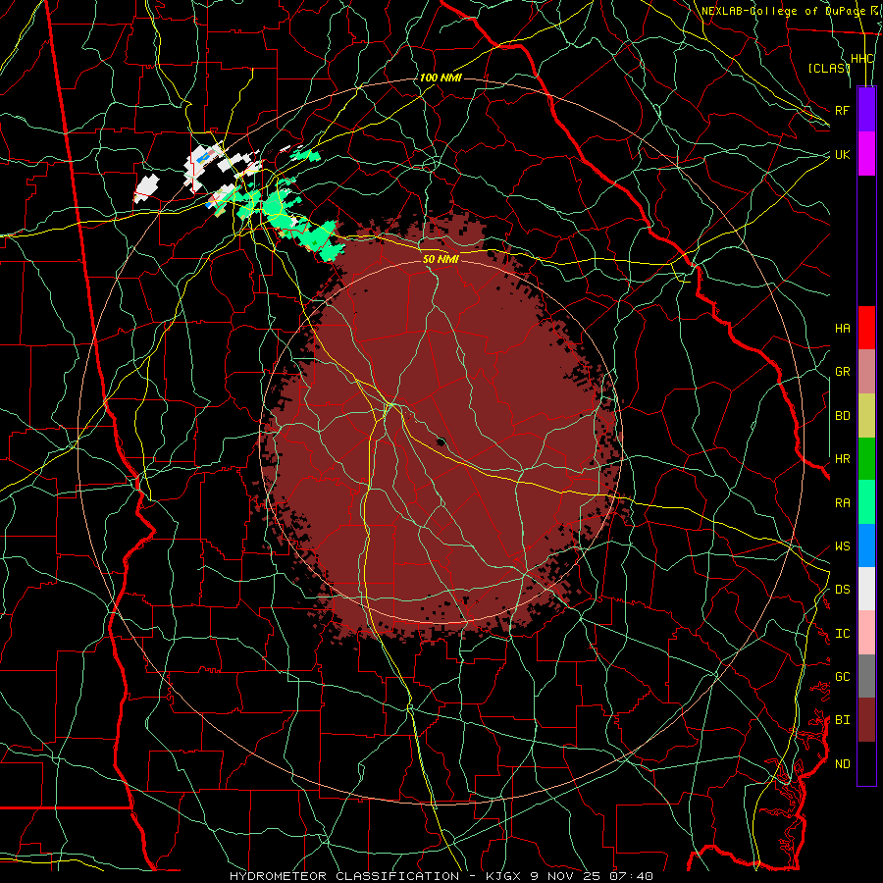The image size is (883, 883).
Task: Click the 100 NMI range ring label
Action: 441,78
